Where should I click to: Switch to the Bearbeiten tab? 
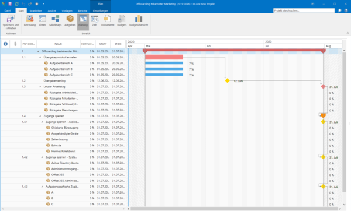coord(36,10)
